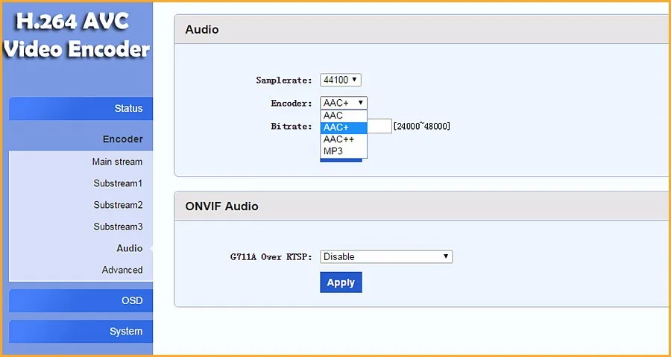The height and width of the screenshot is (357, 671).
Task: Click the Bitrate input field
Action: (379, 126)
